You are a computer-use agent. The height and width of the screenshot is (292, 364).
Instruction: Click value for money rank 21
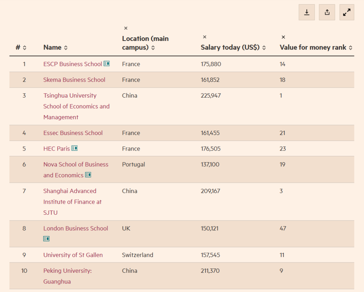click(282, 133)
